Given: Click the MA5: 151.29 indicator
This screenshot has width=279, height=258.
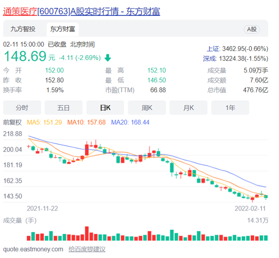Looking at the screenshot, I should click(x=44, y=122).
